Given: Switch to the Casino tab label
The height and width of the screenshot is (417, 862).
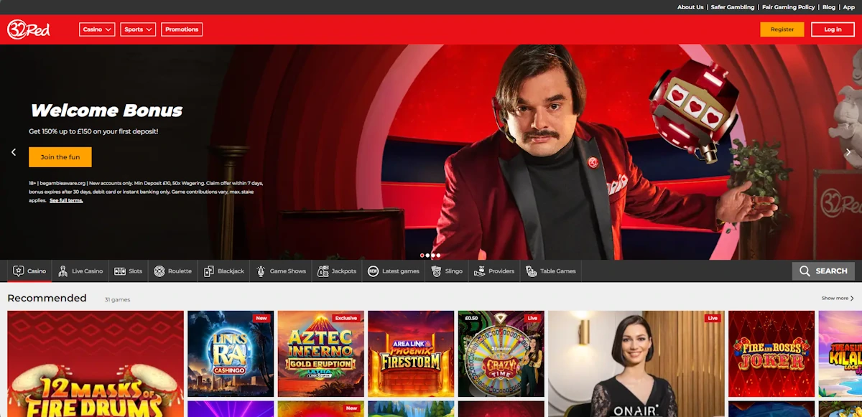Looking at the screenshot, I should (x=37, y=271).
